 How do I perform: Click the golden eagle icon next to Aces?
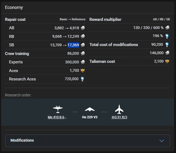[x=83, y=70]
